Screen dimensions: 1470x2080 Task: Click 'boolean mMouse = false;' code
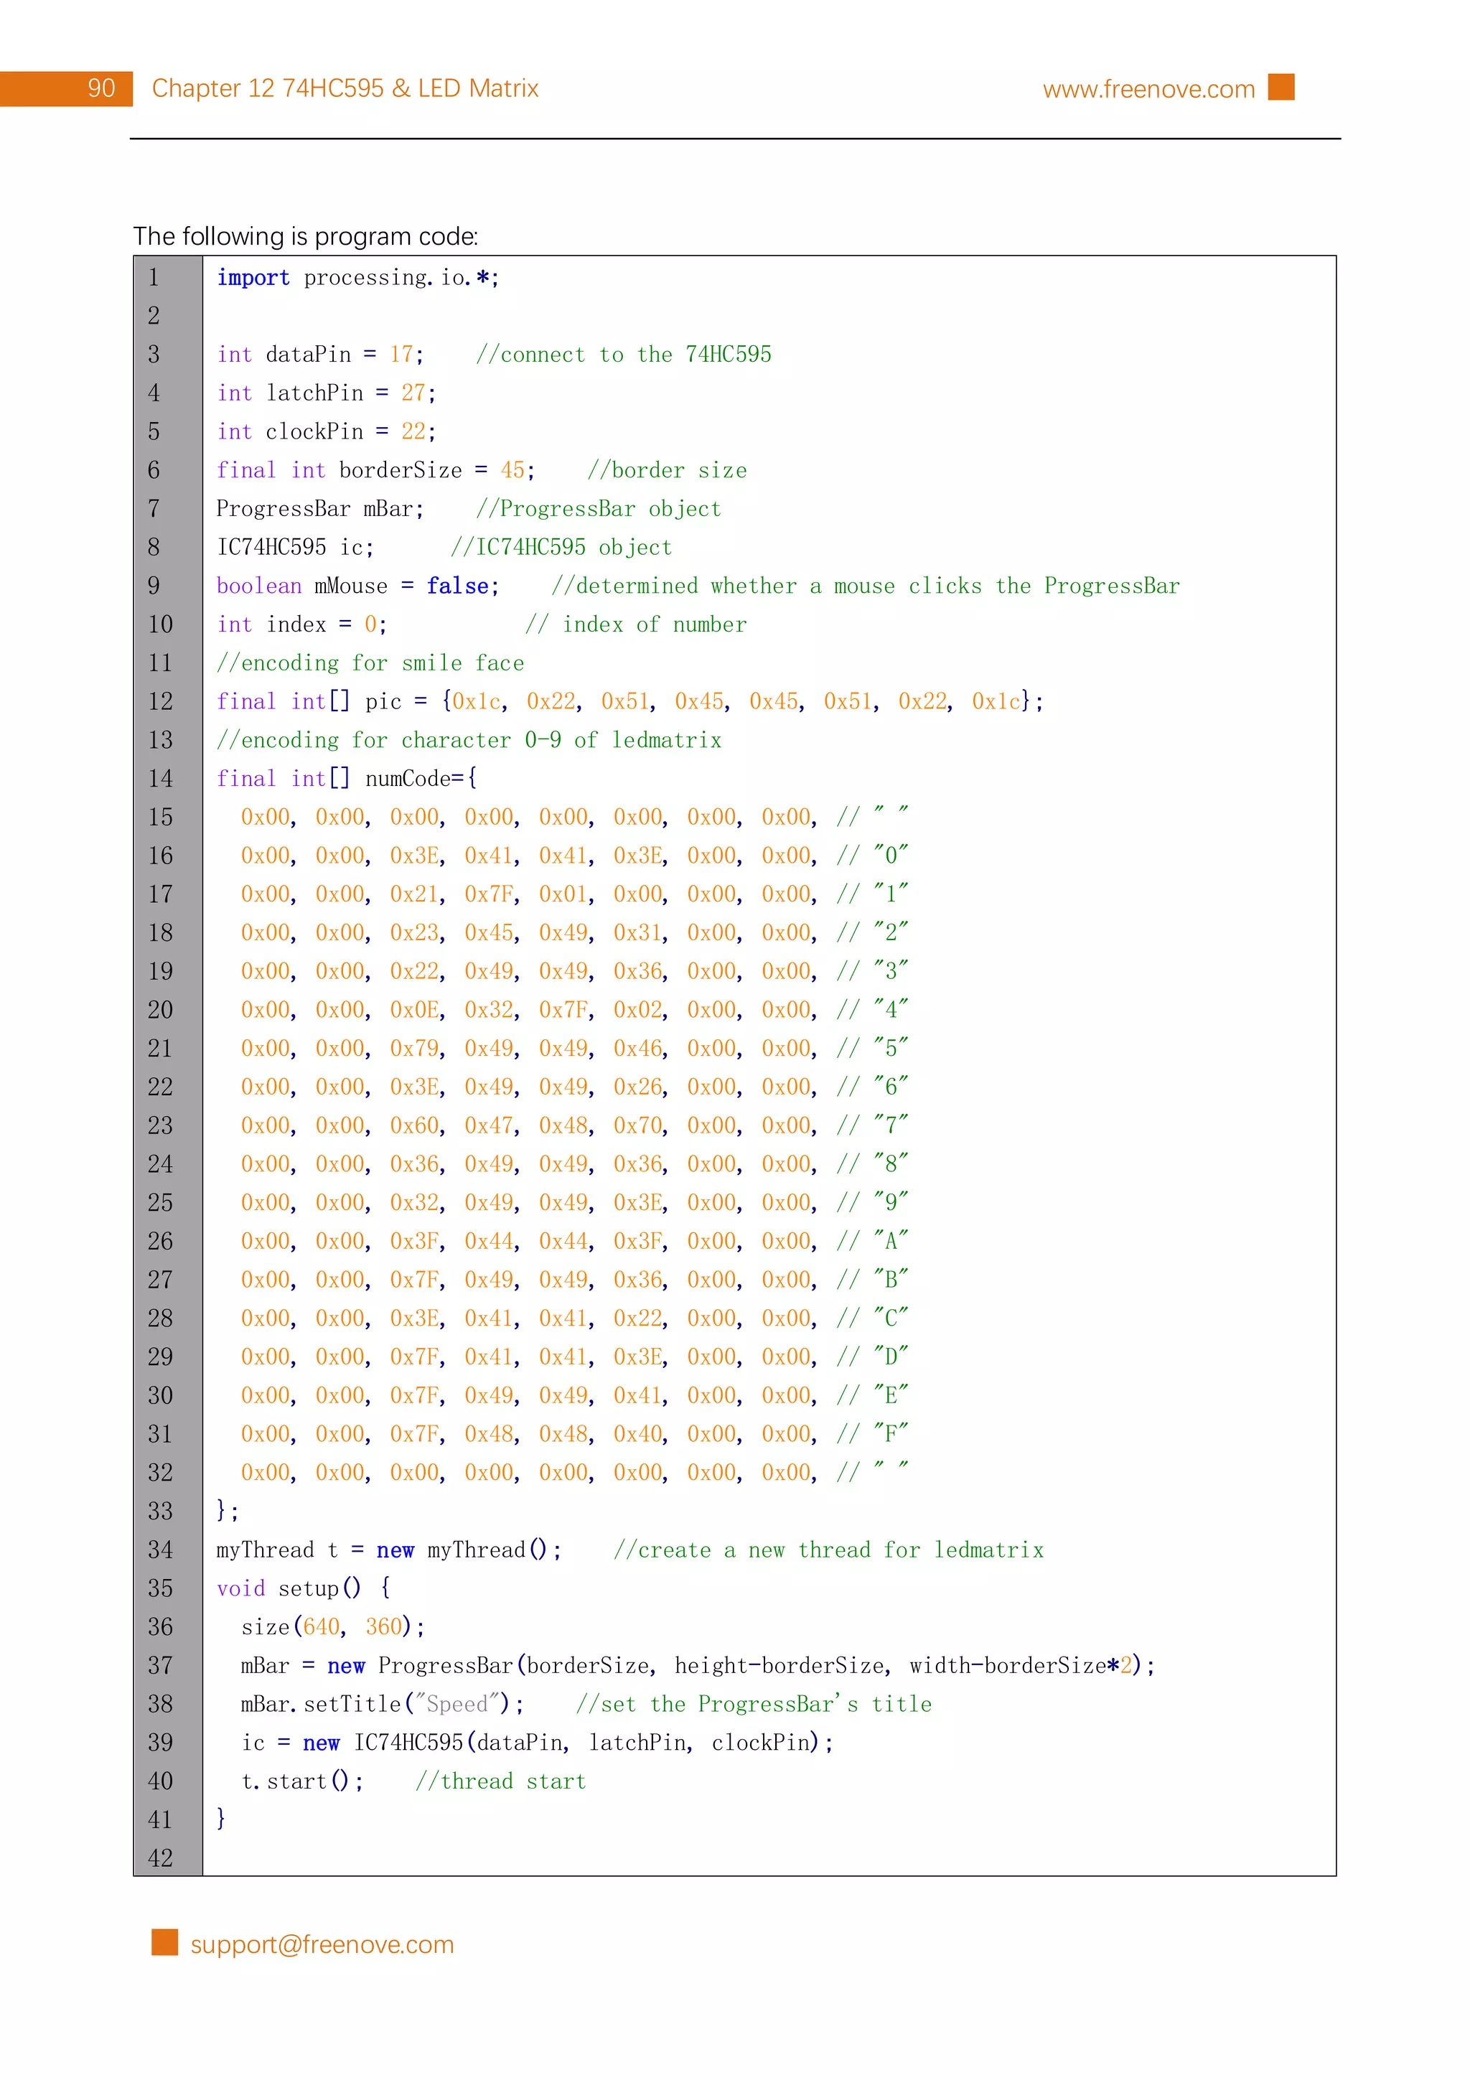357,586
